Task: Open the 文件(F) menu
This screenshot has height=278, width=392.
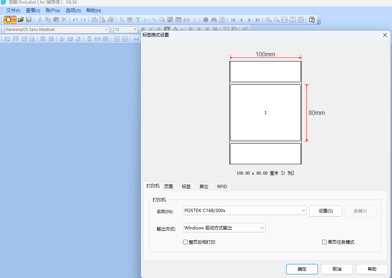Action: pos(13,10)
